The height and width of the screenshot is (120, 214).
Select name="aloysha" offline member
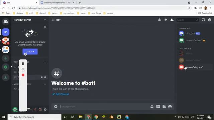tap(195, 67)
